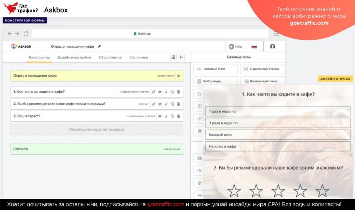Hide question 1 using the eye icon
Image resolution: width=355 pixels, height=210 pixels.
pos(160,92)
